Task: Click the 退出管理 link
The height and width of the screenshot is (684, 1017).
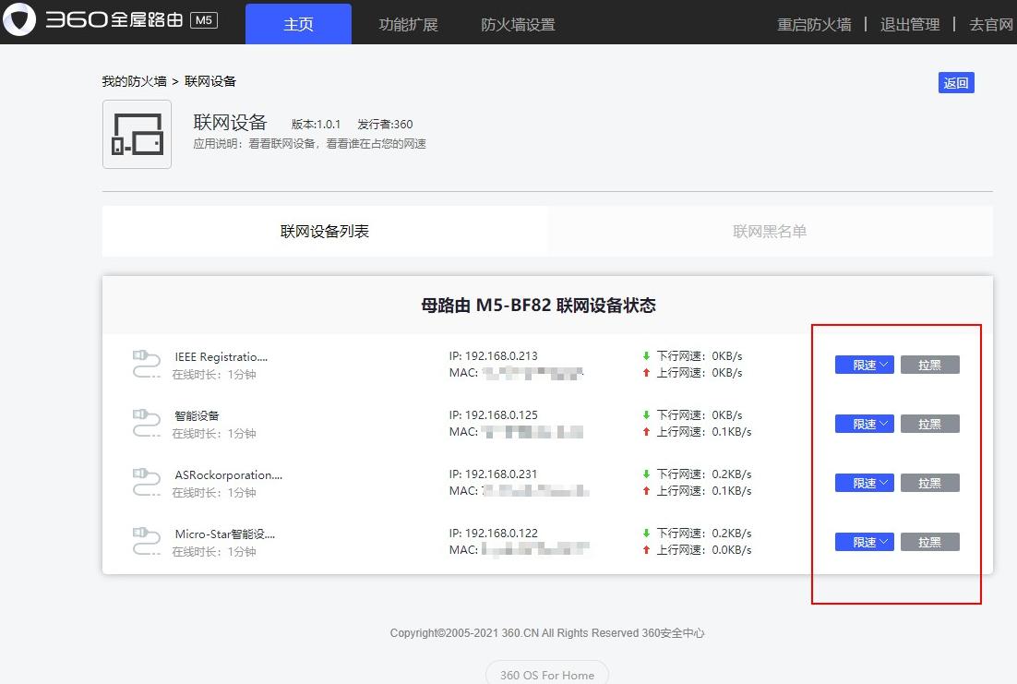Action: (x=909, y=25)
